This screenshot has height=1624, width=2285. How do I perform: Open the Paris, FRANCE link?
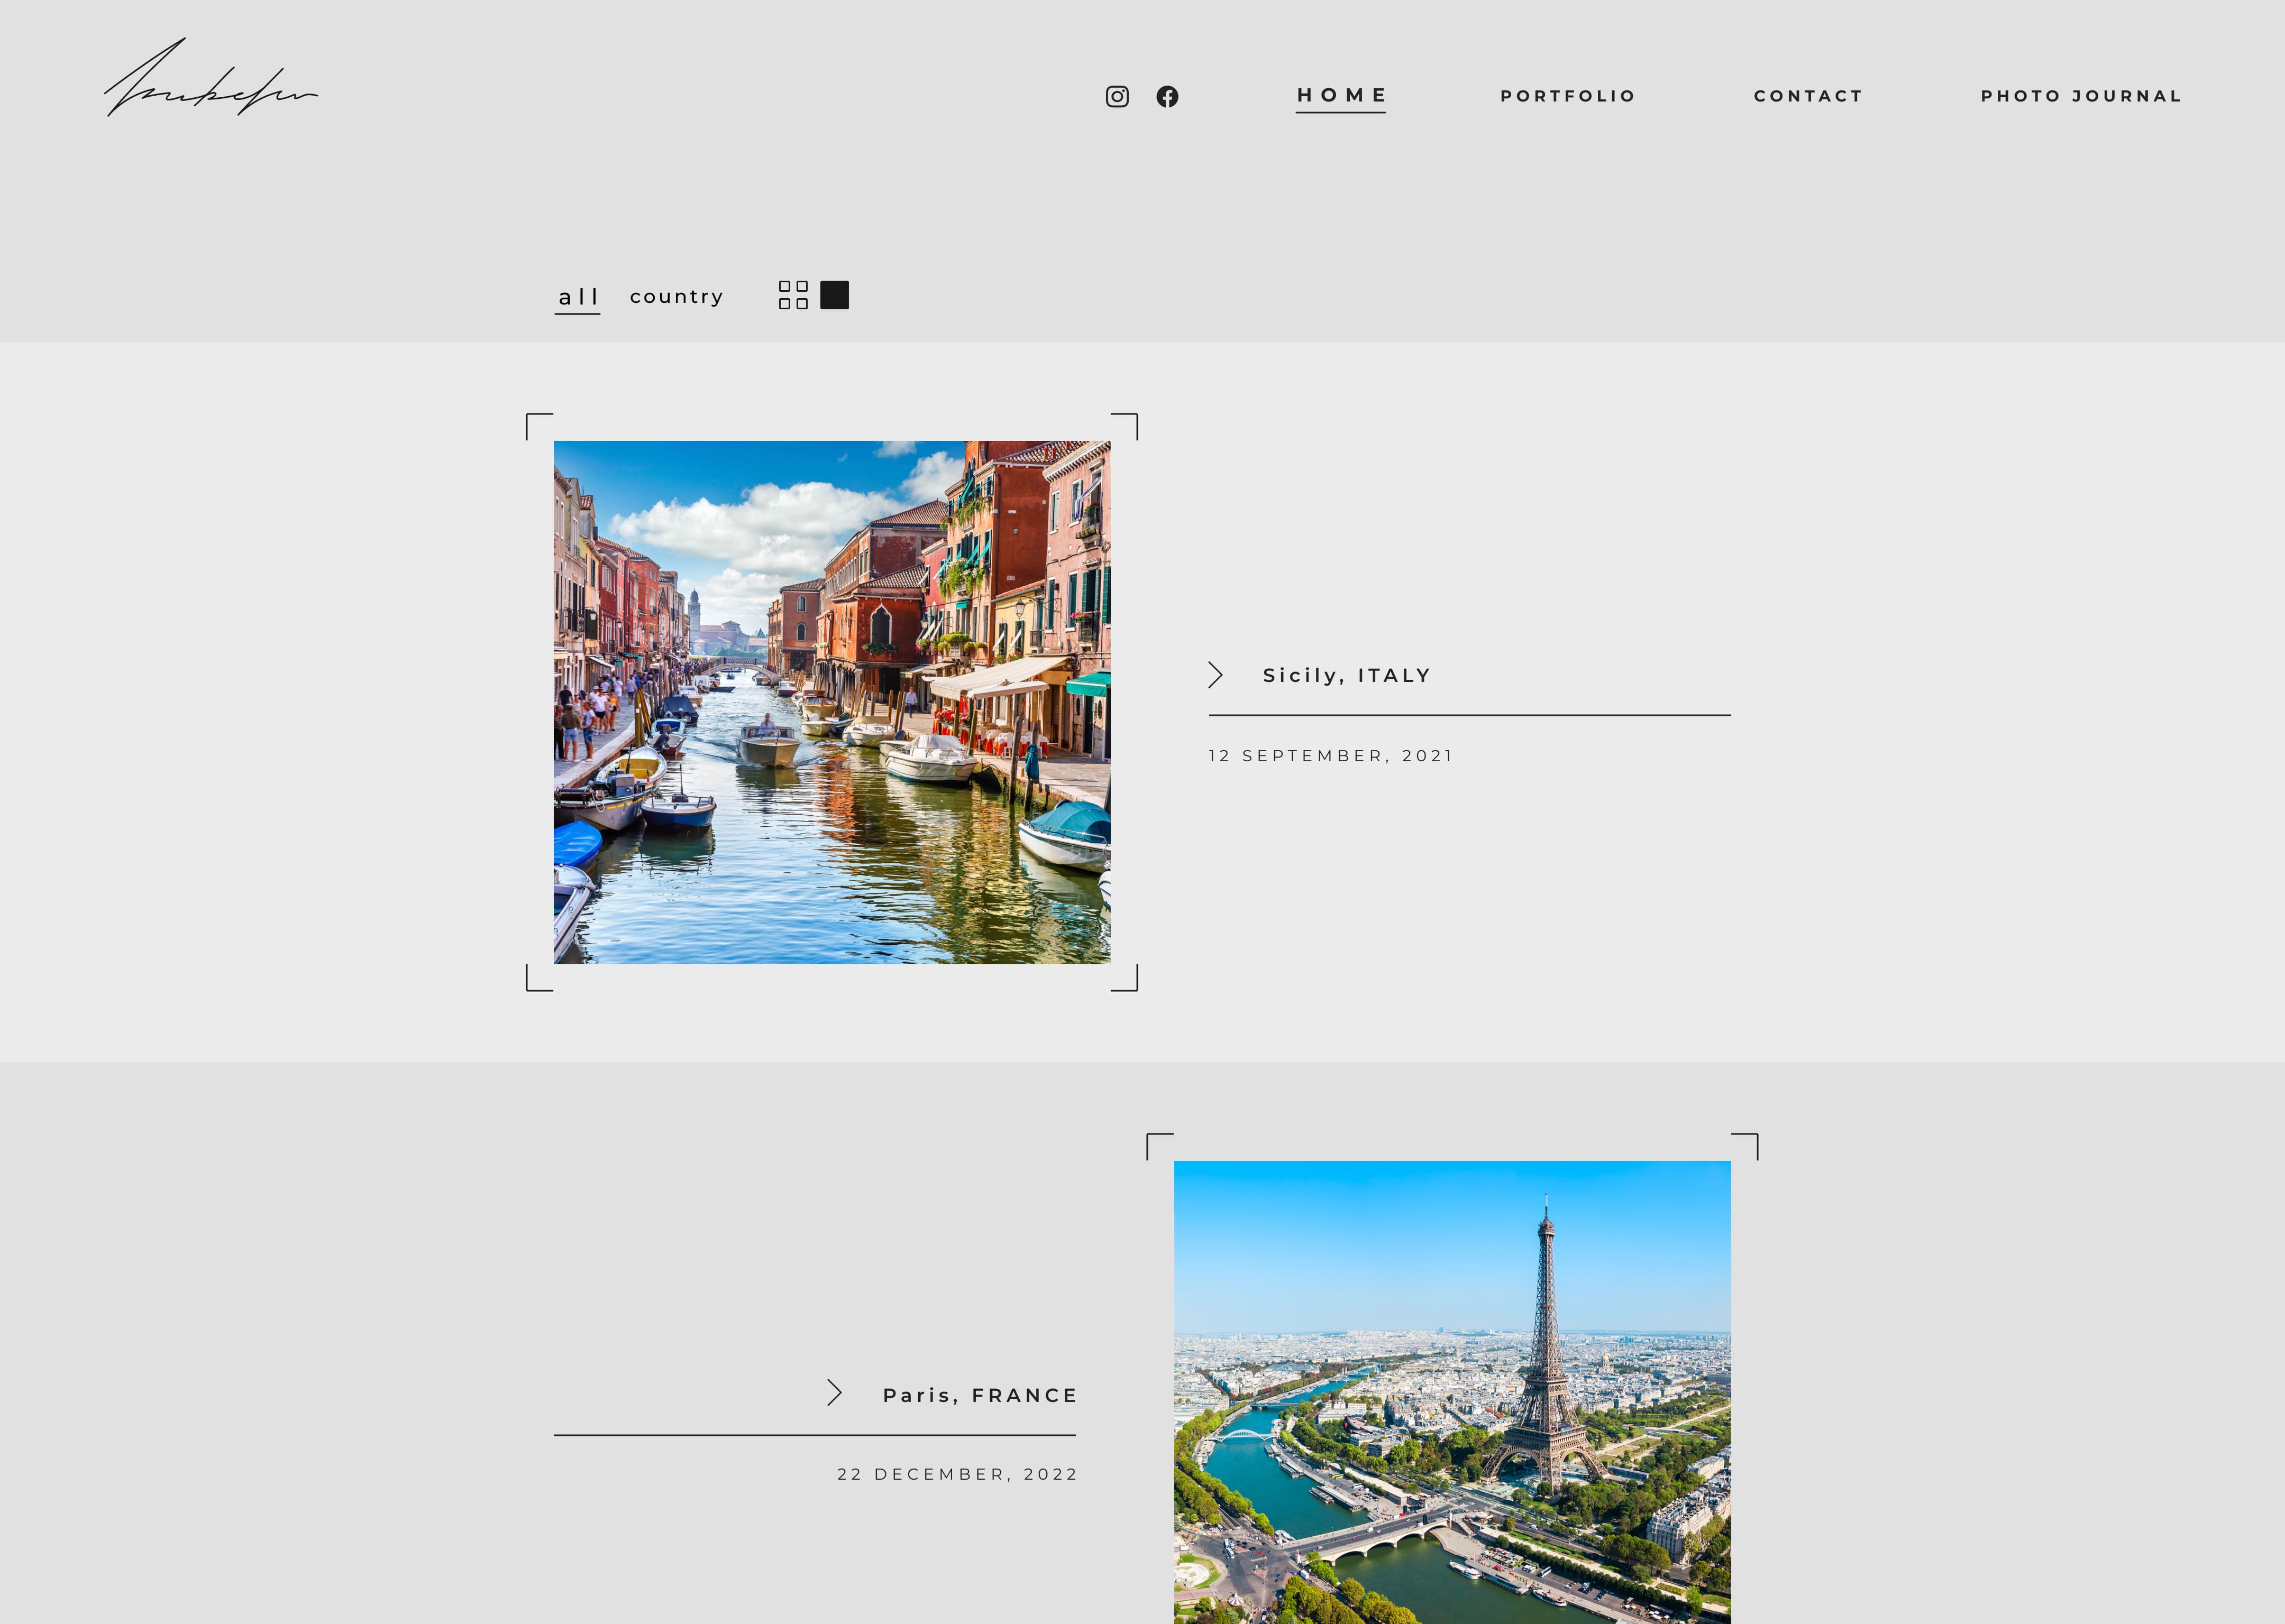click(x=980, y=1395)
